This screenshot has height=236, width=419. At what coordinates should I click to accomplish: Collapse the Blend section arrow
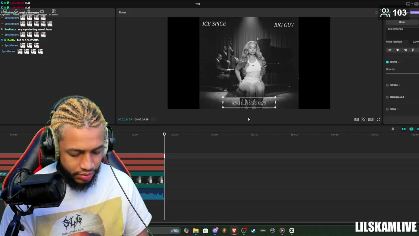398,62
